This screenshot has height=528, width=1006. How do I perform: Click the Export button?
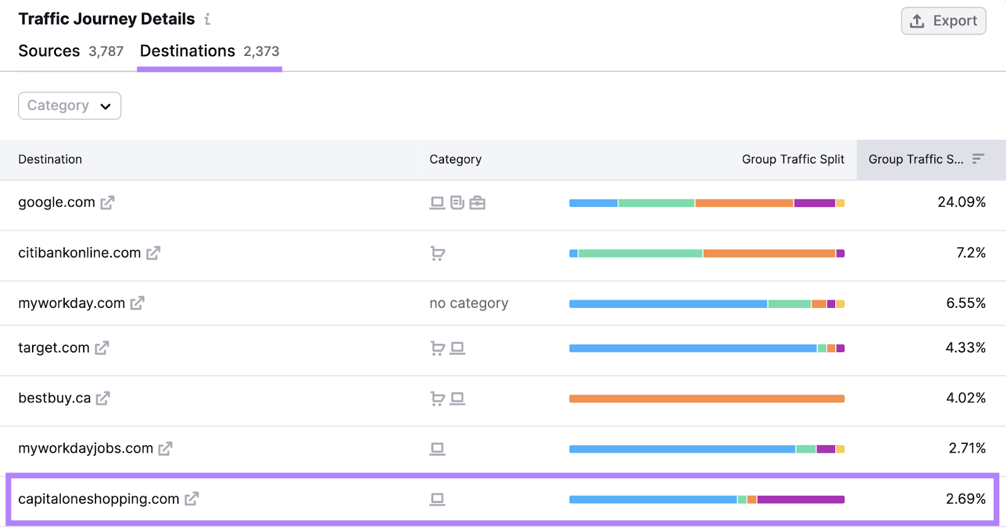tap(943, 21)
